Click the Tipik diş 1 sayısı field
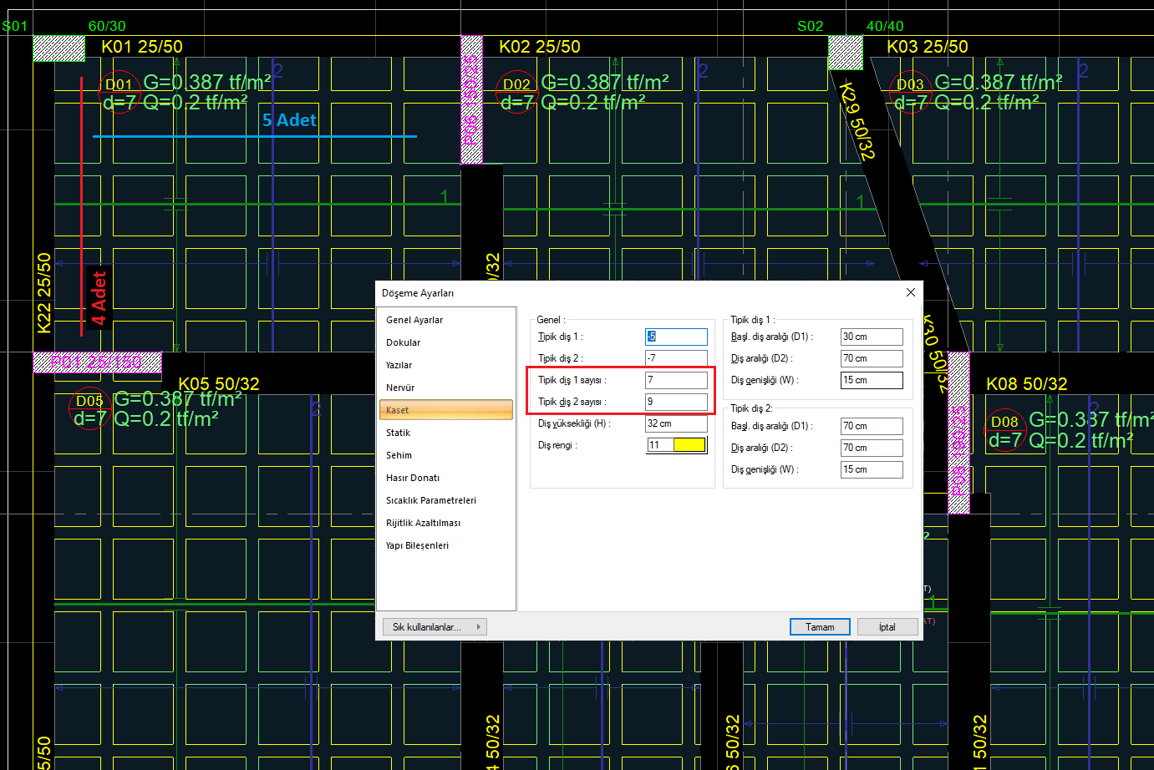This screenshot has width=1154, height=770. pyautogui.click(x=676, y=380)
